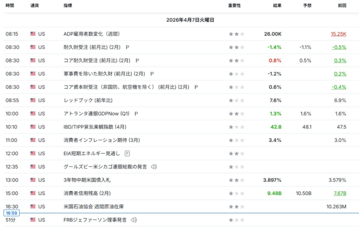Click the 16:59 current time marker

point(11,212)
